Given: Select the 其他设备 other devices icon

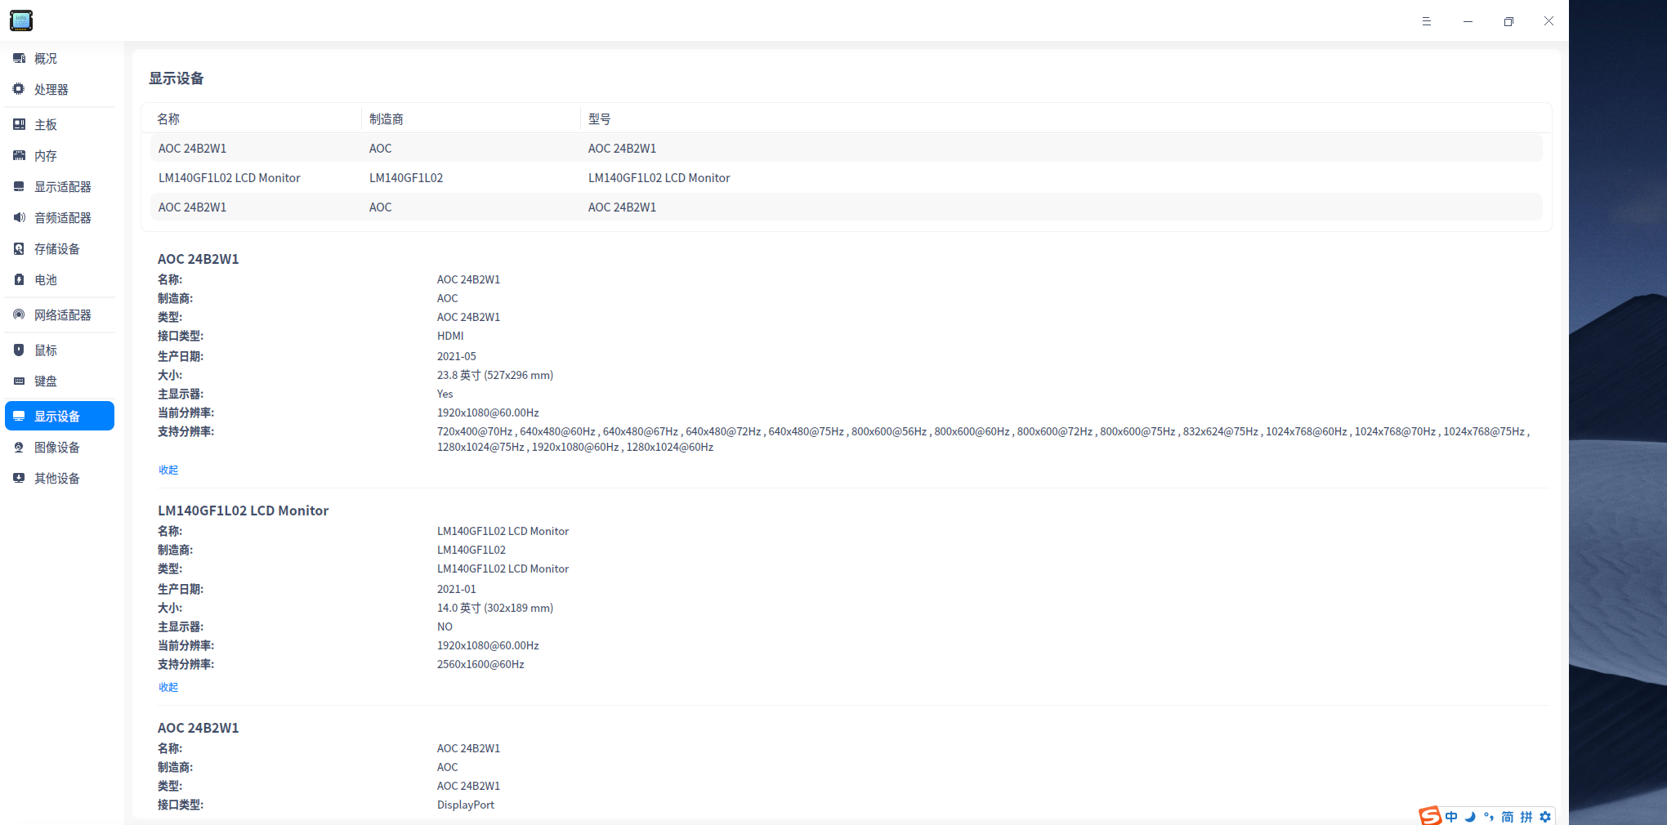Looking at the screenshot, I should coord(19,478).
